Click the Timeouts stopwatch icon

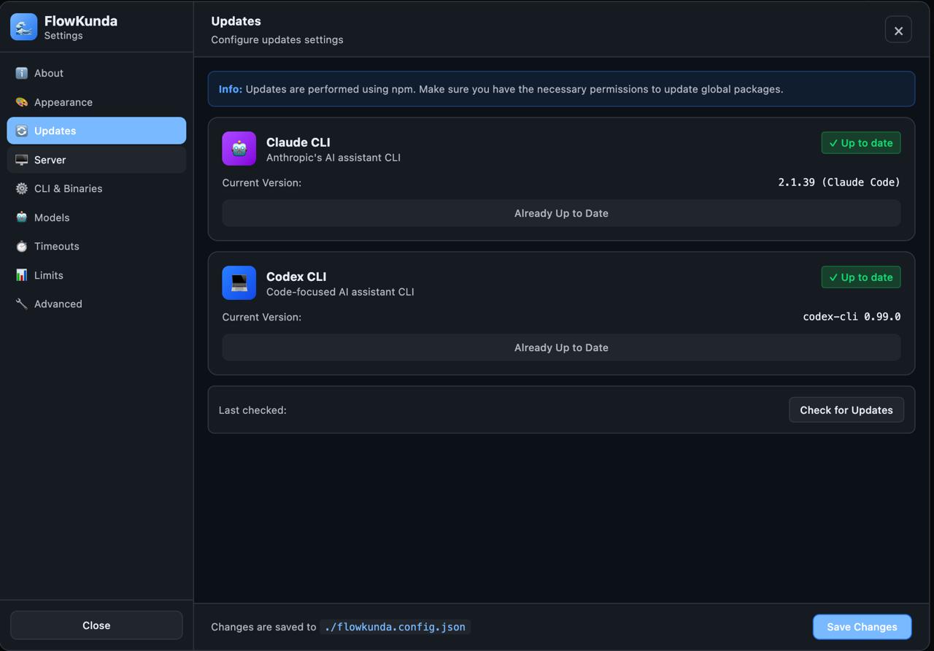pyautogui.click(x=22, y=246)
